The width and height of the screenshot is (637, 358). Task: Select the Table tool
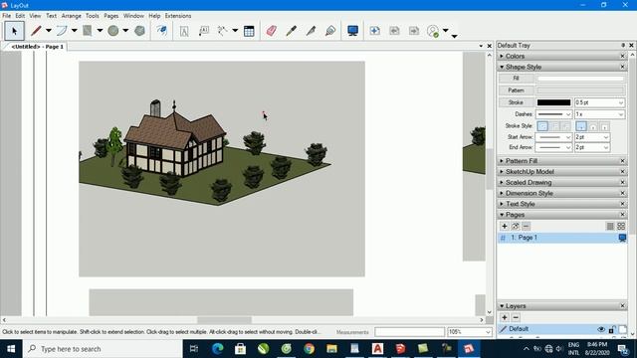249,31
